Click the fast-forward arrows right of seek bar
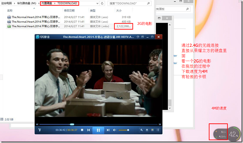Viewport: 243px width, 143px height. tap(160, 124)
